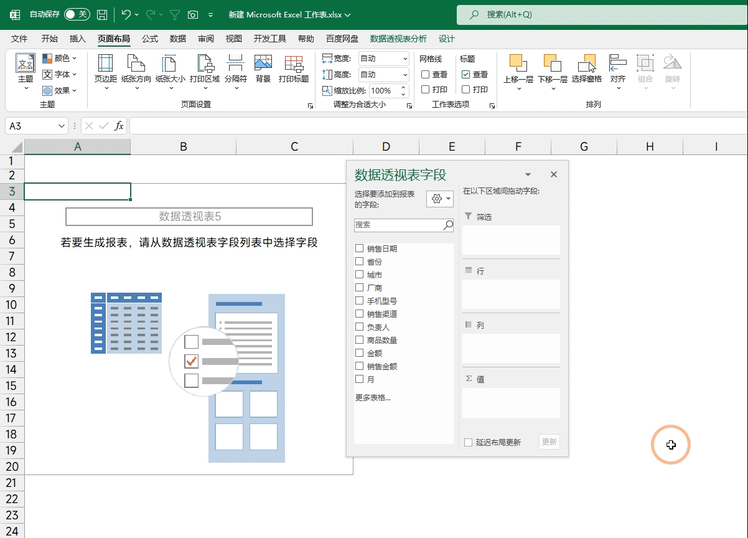Click the 更多表格... link
Viewport: 748px width, 538px height.
(x=373, y=397)
